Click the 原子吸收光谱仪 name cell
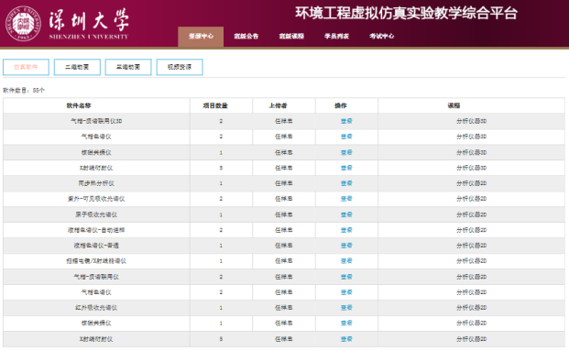The width and height of the screenshot is (569, 351). [96, 214]
